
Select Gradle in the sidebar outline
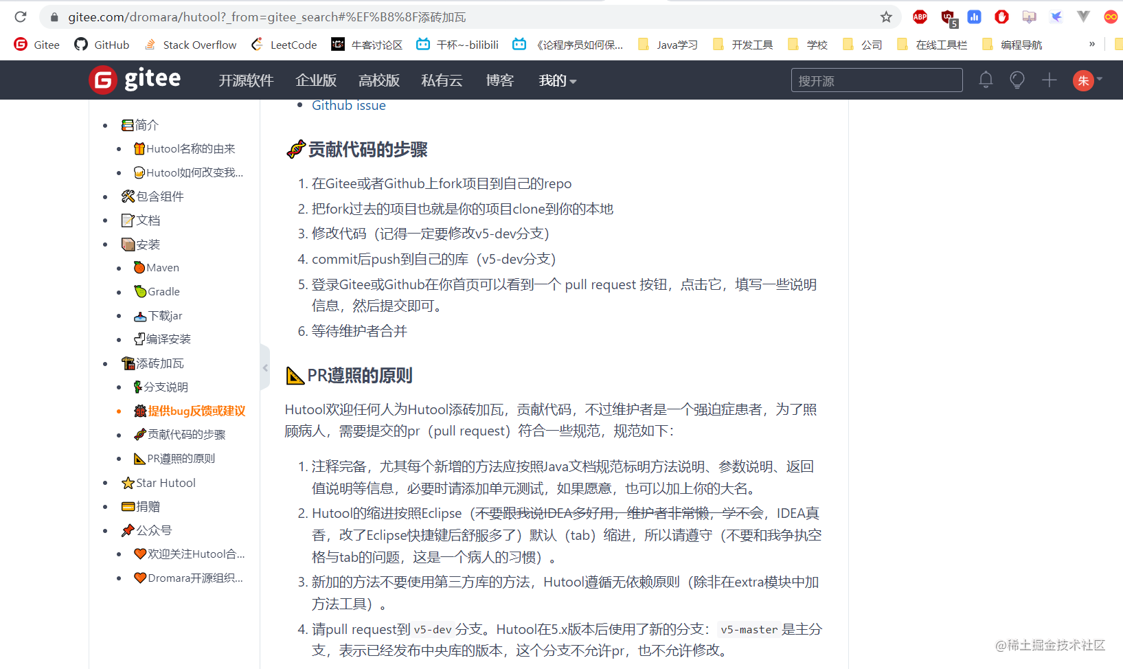(x=157, y=291)
